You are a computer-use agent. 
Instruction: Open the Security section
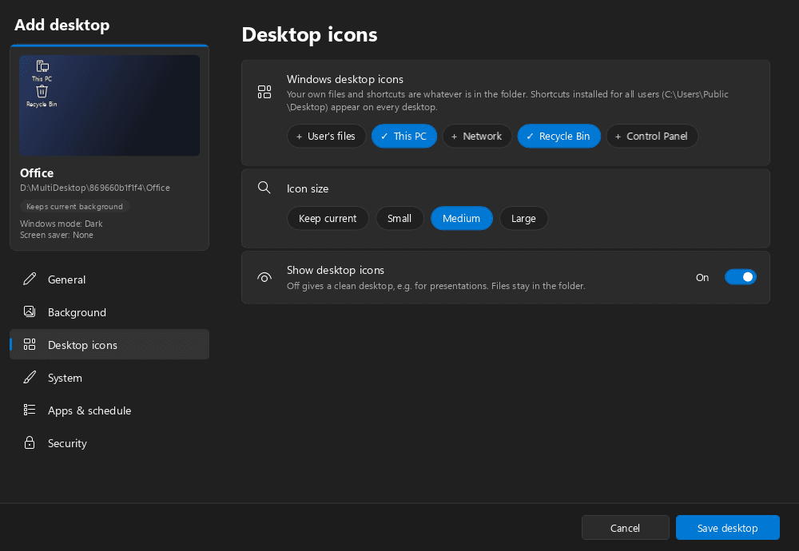pos(109,443)
